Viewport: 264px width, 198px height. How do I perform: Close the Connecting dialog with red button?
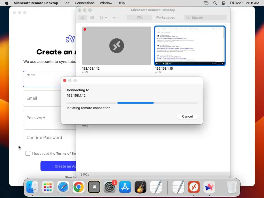coord(65,80)
